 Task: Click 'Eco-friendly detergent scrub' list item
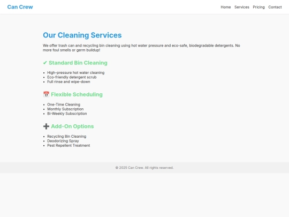tap(72, 77)
